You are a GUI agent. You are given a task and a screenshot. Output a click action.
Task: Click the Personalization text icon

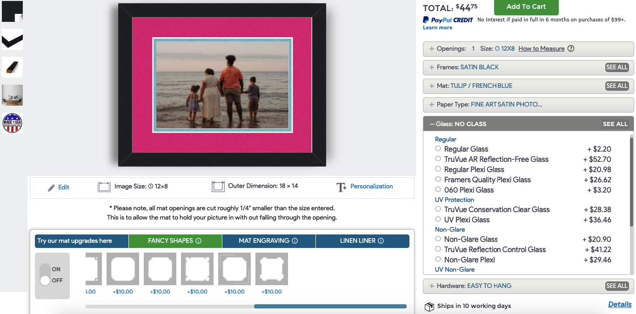click(341, 187)
